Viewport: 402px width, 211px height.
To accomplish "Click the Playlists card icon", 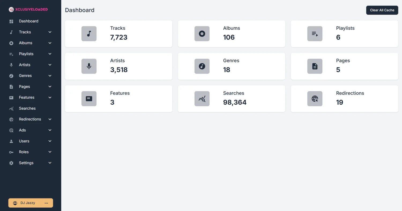I will [x=315, y=34].
